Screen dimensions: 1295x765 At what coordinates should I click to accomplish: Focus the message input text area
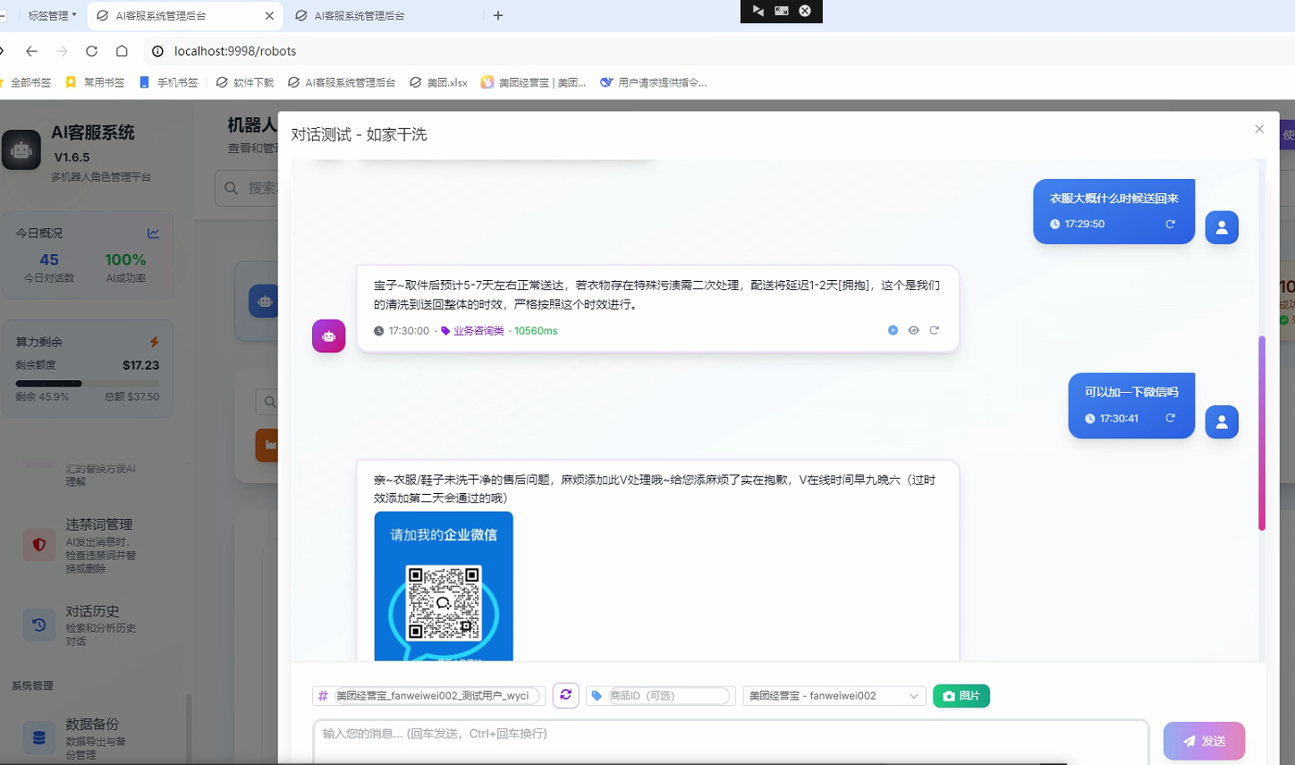(x=730, y=741)
